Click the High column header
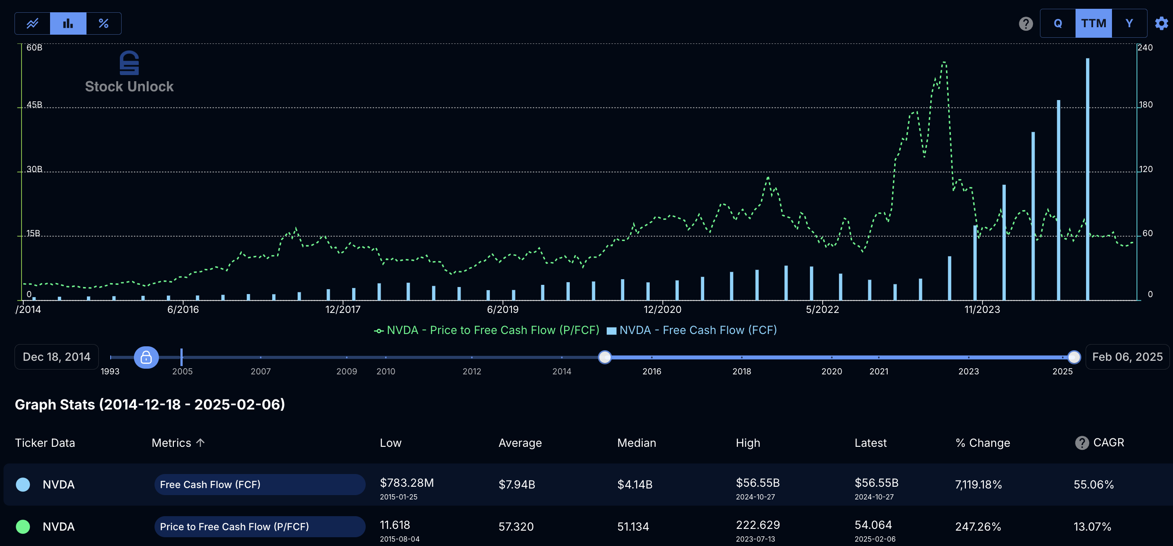 click(x=748, y=442)
